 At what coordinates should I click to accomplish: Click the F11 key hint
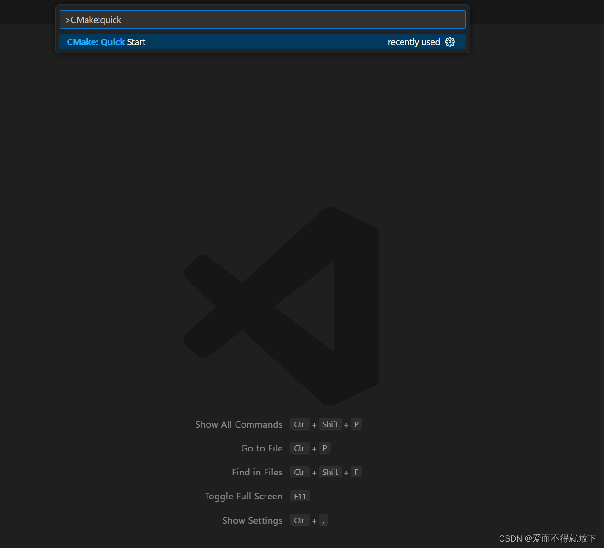click(x=300, y=496)
